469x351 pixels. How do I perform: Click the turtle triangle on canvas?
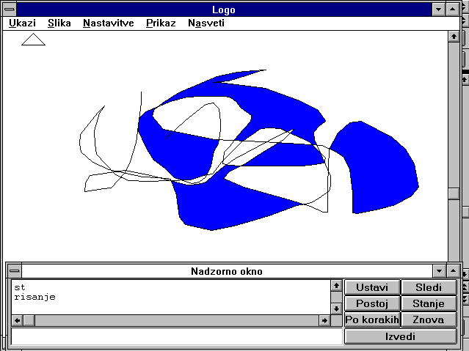coord(33,40)
